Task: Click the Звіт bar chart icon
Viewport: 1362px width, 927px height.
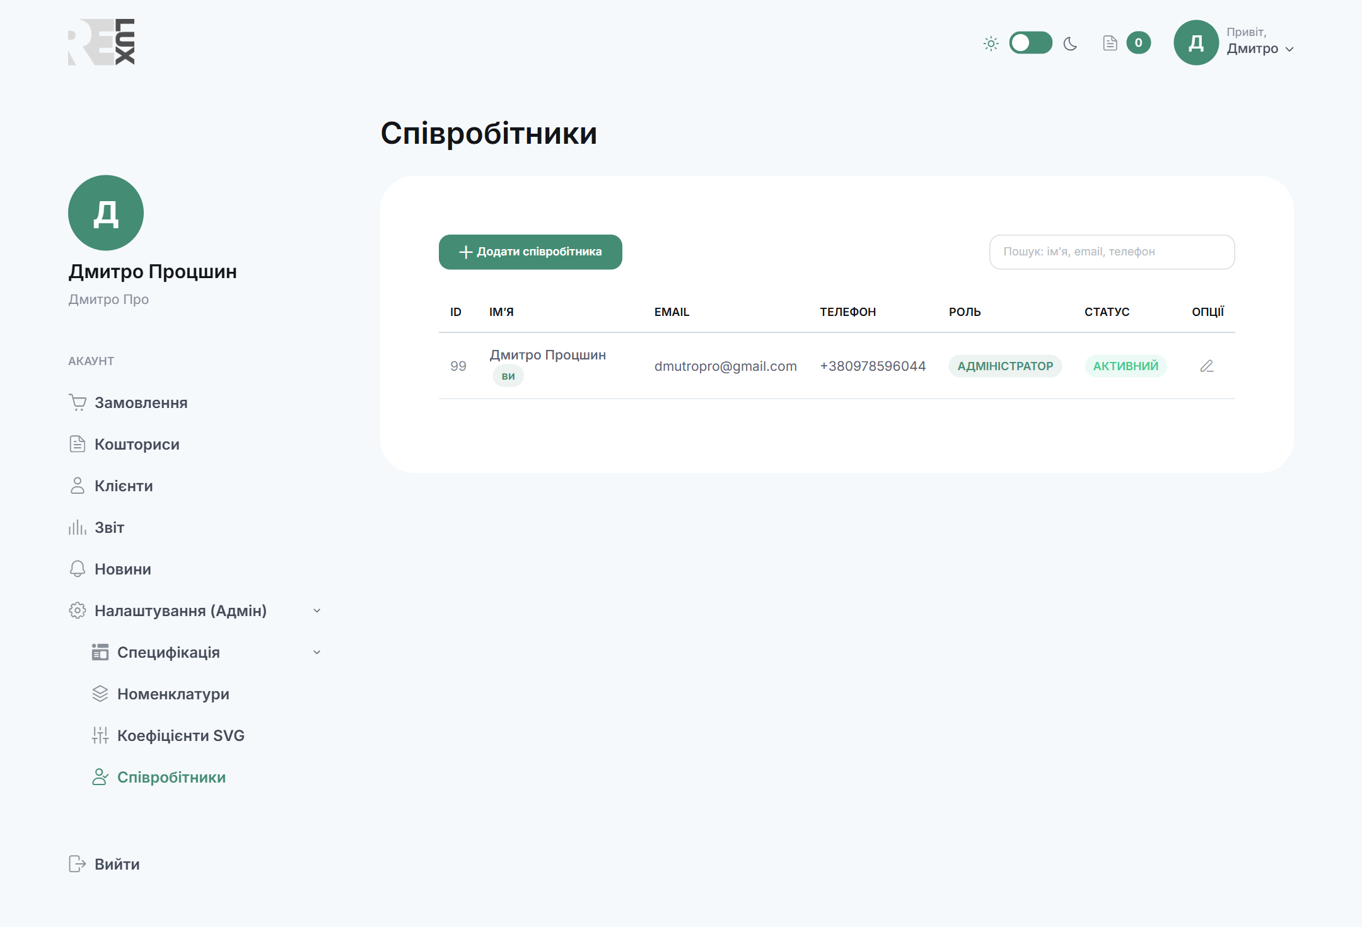Action: pos(77,527)
